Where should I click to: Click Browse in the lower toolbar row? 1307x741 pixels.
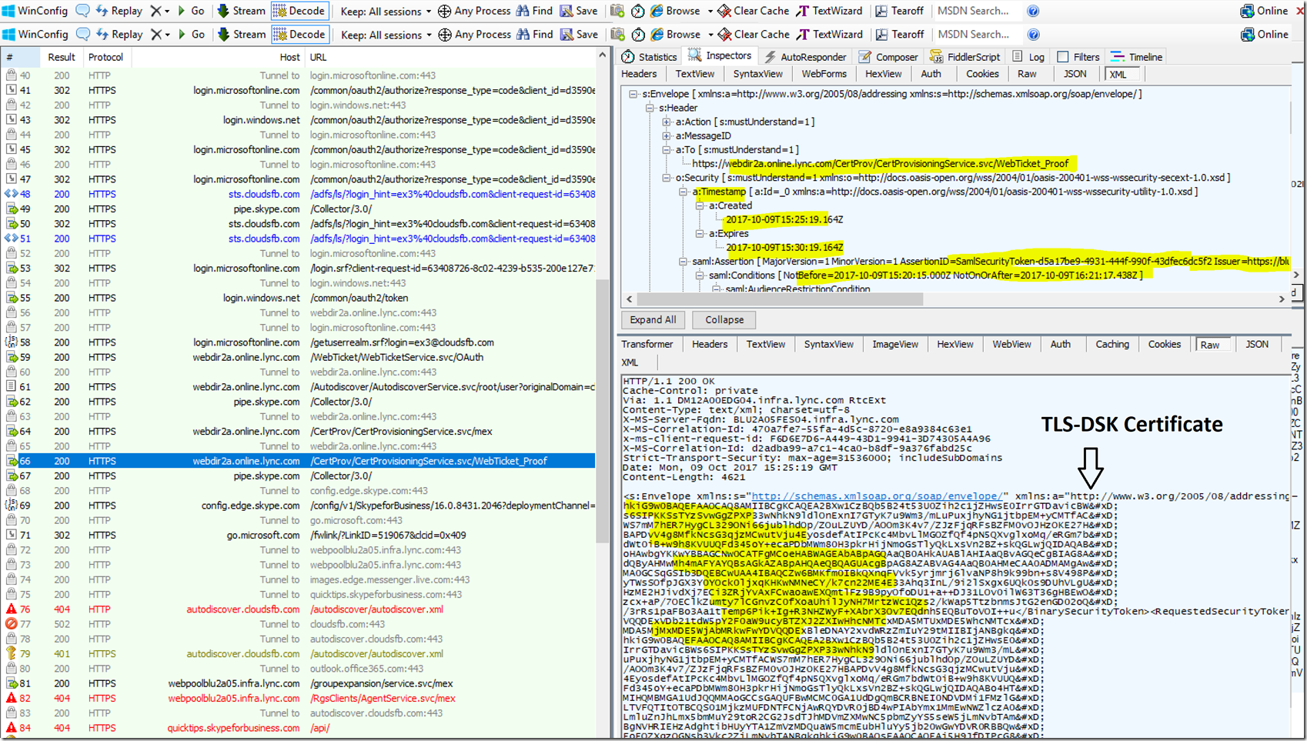[x=676, y=35]
